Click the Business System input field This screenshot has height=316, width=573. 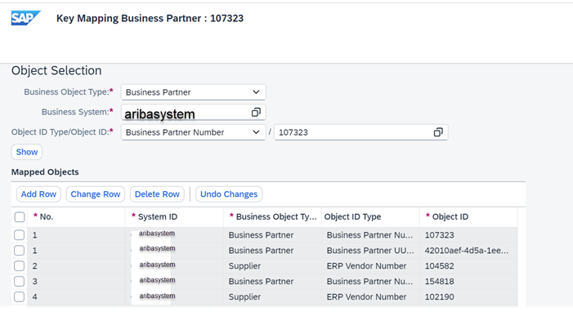[x=193, y=113]
